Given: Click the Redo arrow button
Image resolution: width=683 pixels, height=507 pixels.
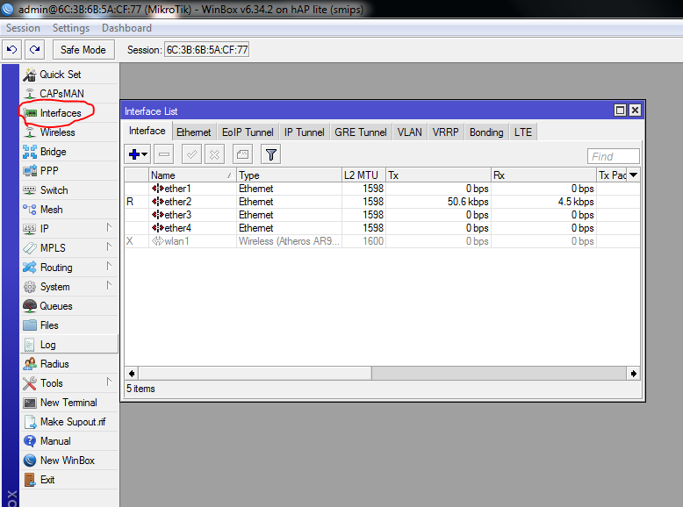Looking at the screenshot, I should point(35,50).
